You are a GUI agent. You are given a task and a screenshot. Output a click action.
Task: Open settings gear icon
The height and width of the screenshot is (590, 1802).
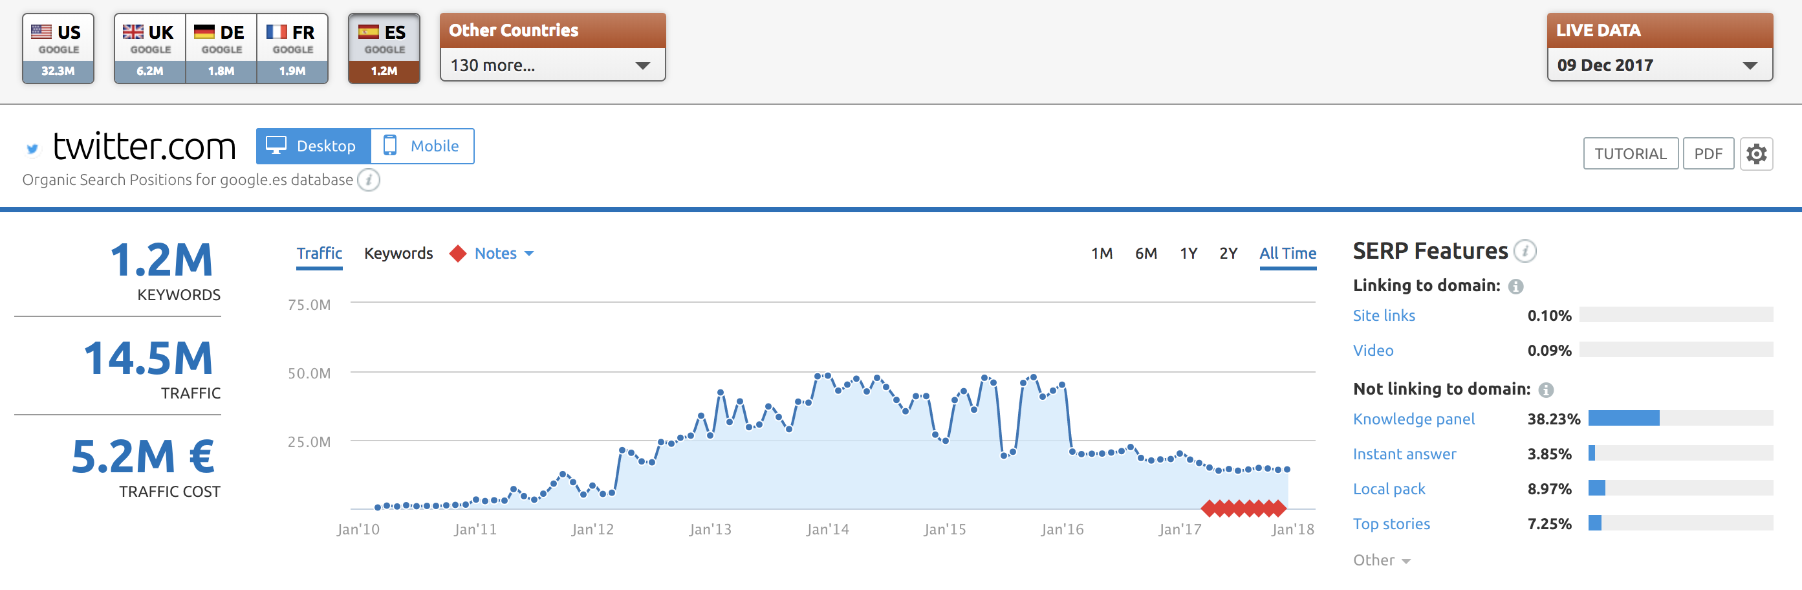coord(1757,154)
